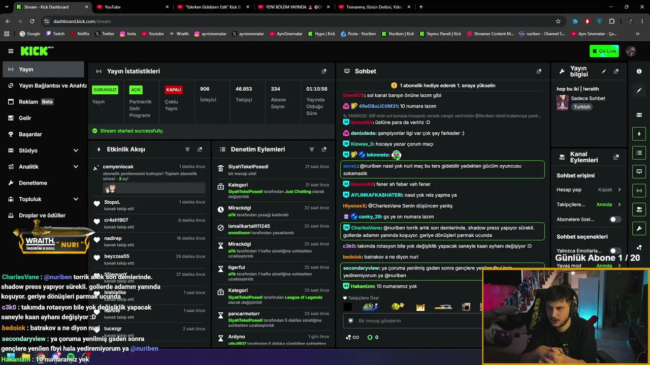
Task: Open the Takipçilere setting chevron
Action: click(x=619, y=205)
